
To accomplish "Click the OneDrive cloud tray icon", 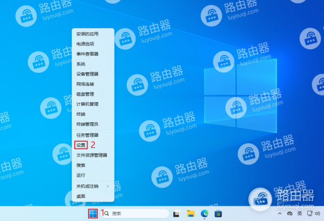I will [289, 213].
